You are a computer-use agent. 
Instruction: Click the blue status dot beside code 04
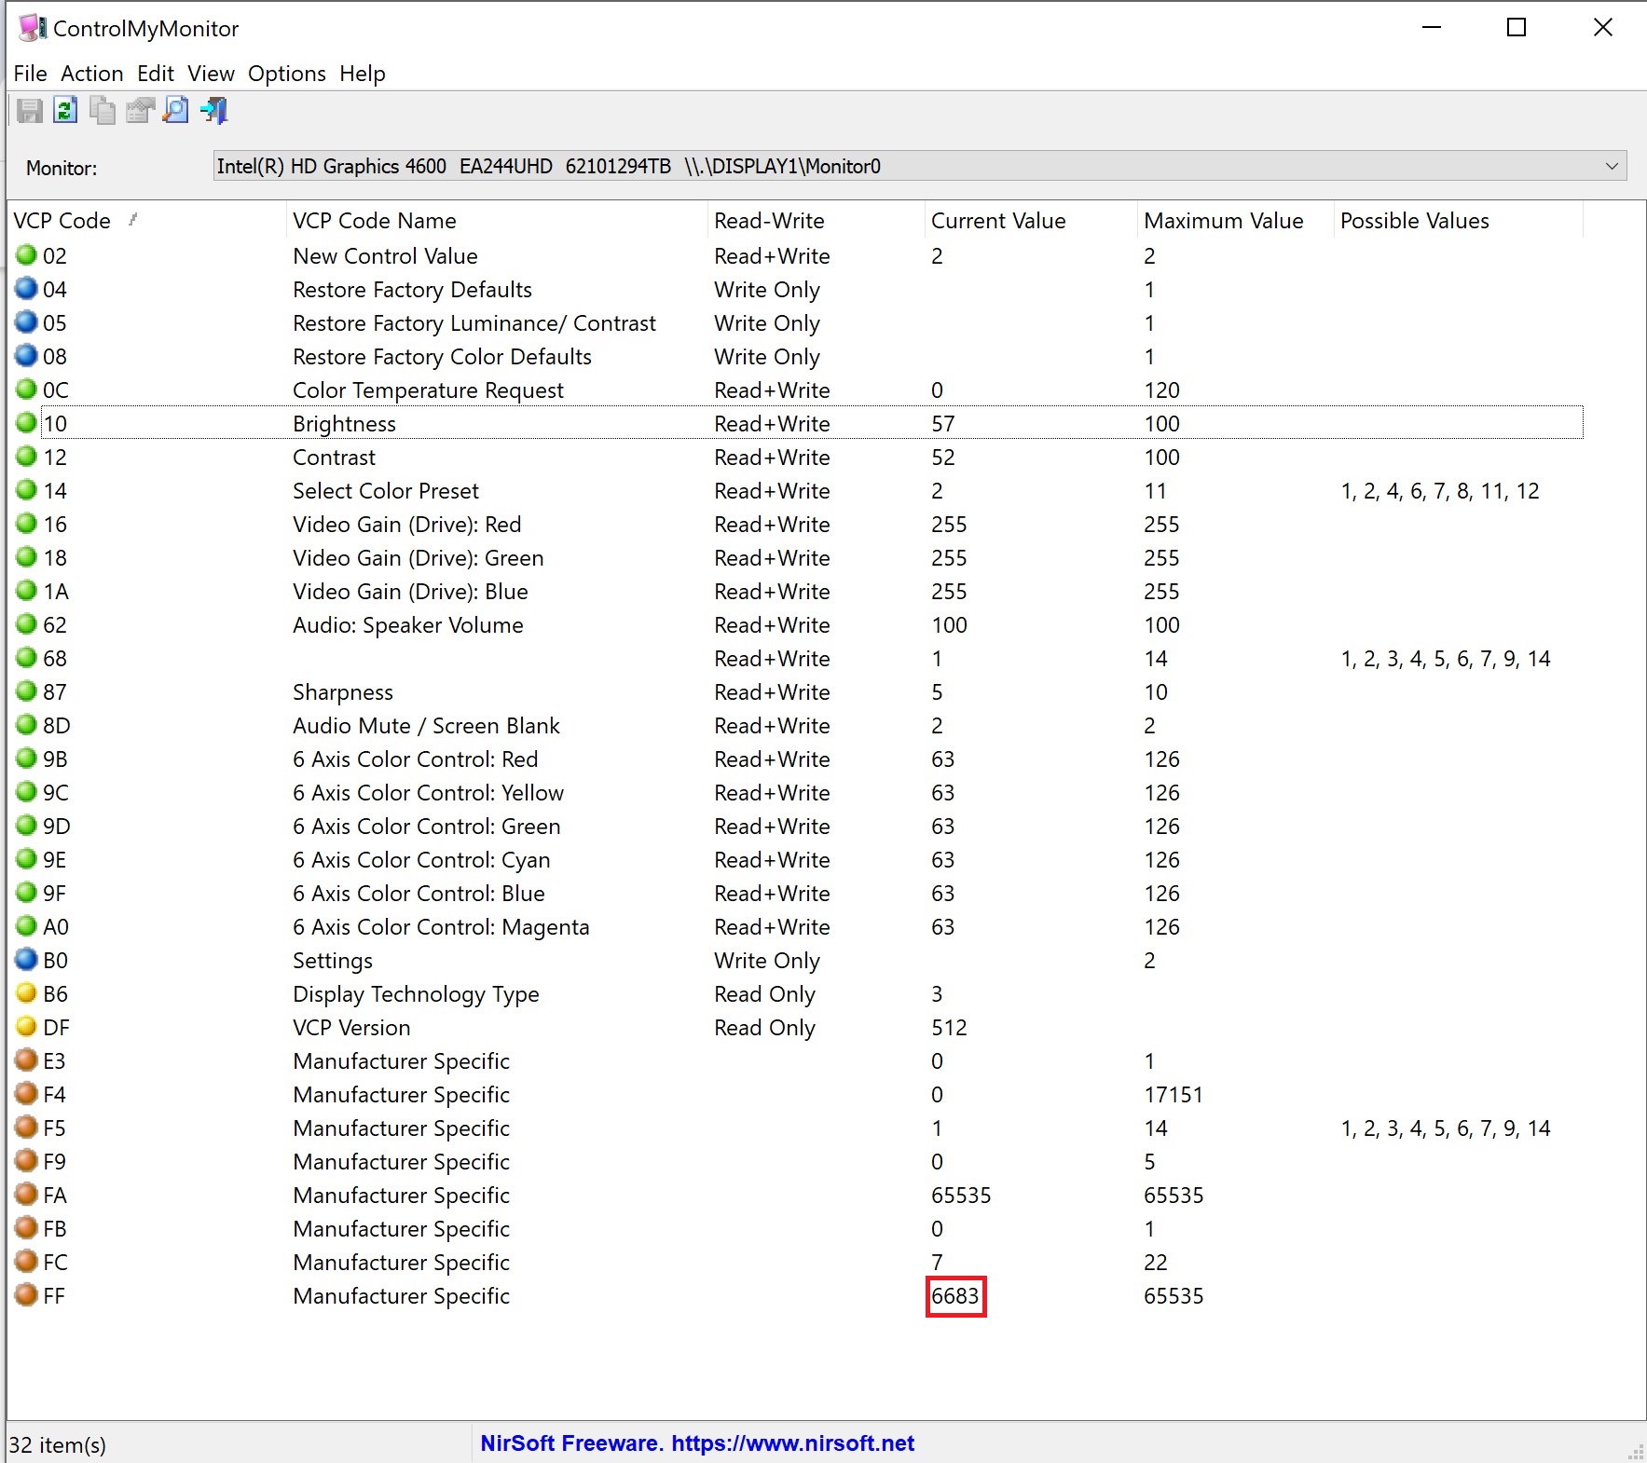coord(26,289)
